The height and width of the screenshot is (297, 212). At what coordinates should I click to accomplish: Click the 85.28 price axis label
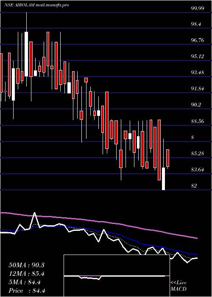[x=198, y=153]
